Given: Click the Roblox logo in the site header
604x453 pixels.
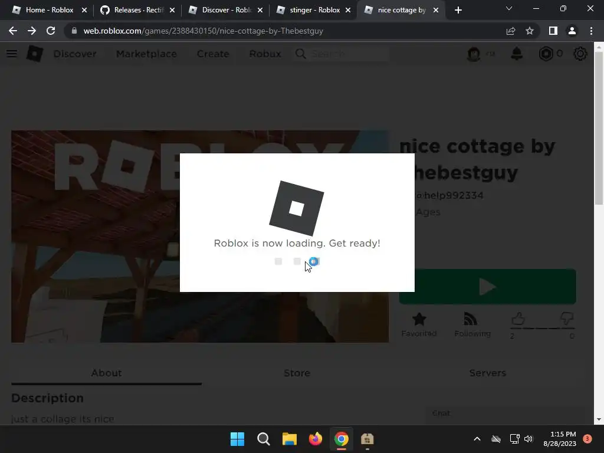Looking at the screenshot, I should click(x=34, y=54).
